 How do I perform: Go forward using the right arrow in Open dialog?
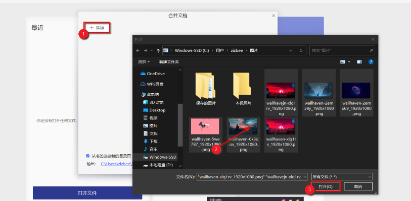tap(146, 51)
